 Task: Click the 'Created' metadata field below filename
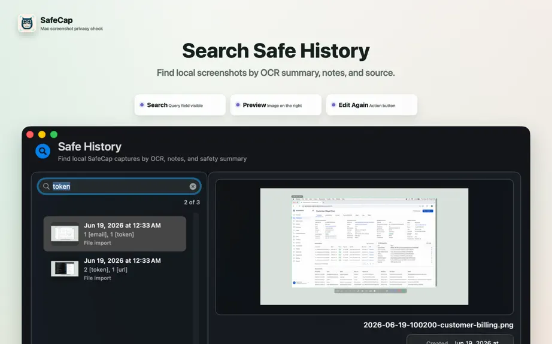pyautogui.click(x=460, y=340)
